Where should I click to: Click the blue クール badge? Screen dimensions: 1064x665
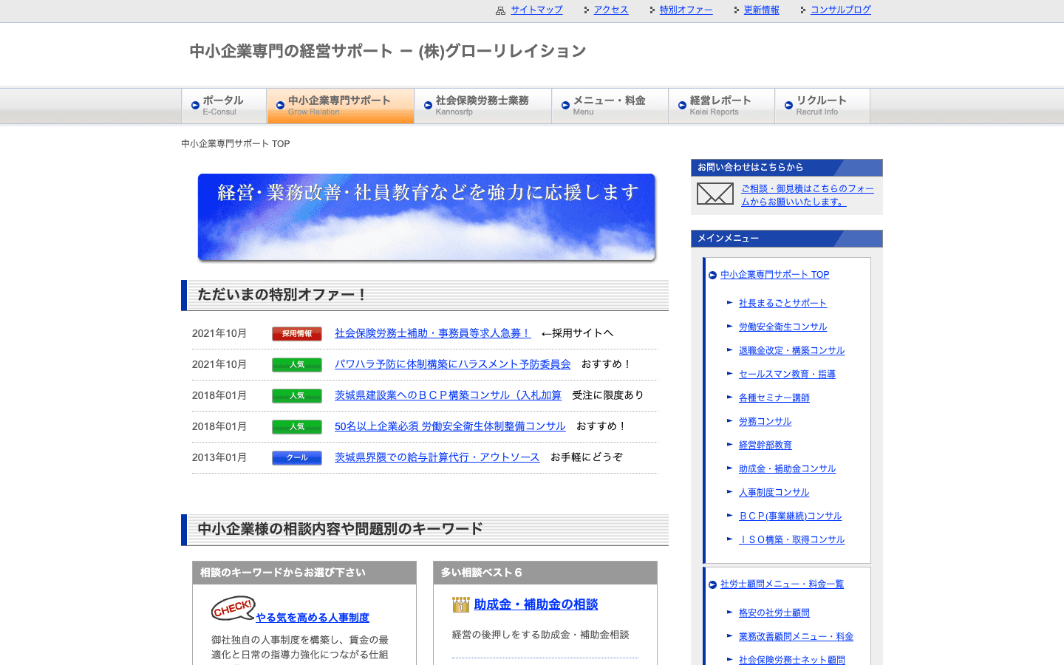tap(297, 458)
